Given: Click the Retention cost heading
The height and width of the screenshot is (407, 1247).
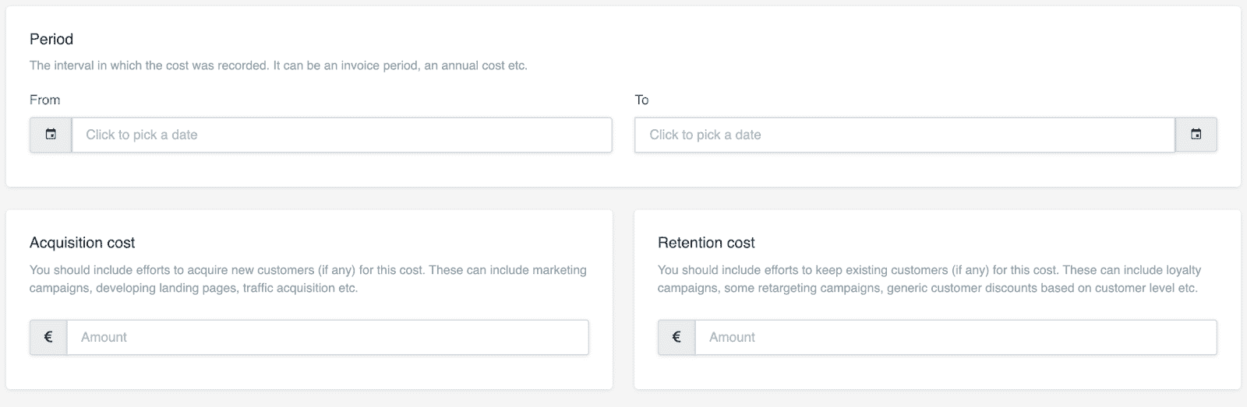Looking at the screenshot, I should tap(706, 243).
